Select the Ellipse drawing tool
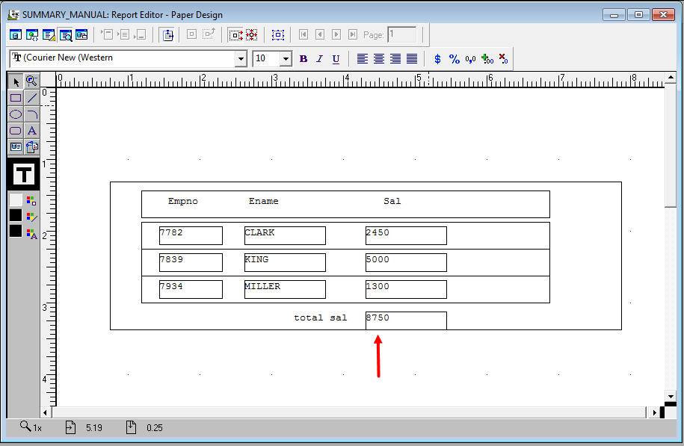684x446 pixels. click(16, 114)
